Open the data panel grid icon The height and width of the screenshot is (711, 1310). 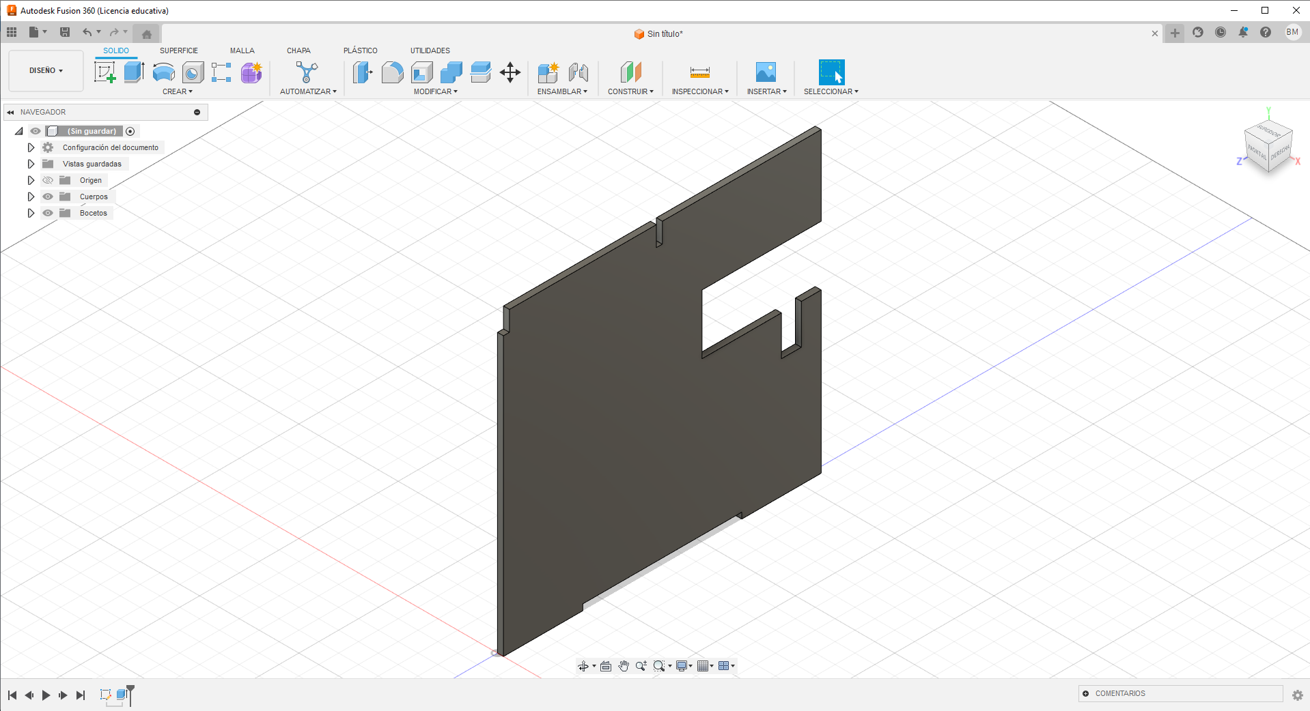point(12,32)
